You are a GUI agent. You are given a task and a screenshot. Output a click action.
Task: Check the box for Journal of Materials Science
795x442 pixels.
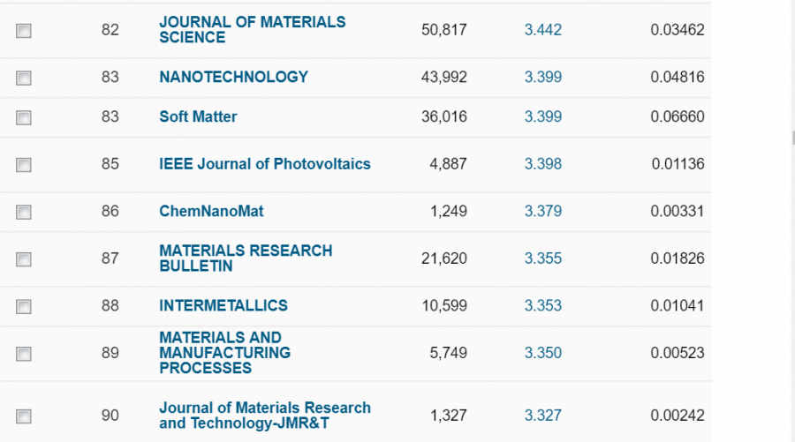point(24,31)
